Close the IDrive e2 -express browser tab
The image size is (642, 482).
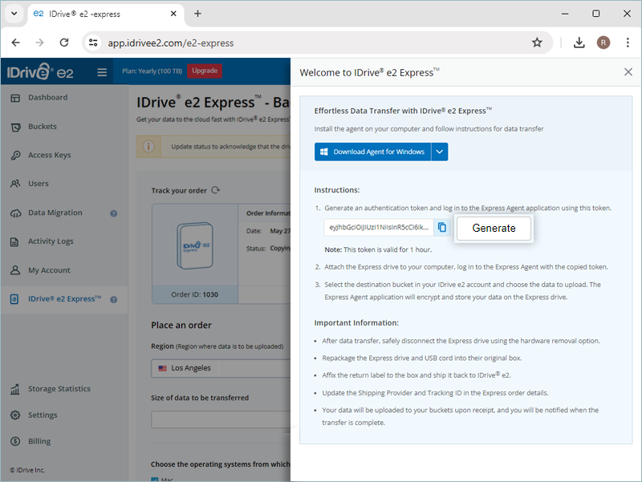tap(173, 14)
